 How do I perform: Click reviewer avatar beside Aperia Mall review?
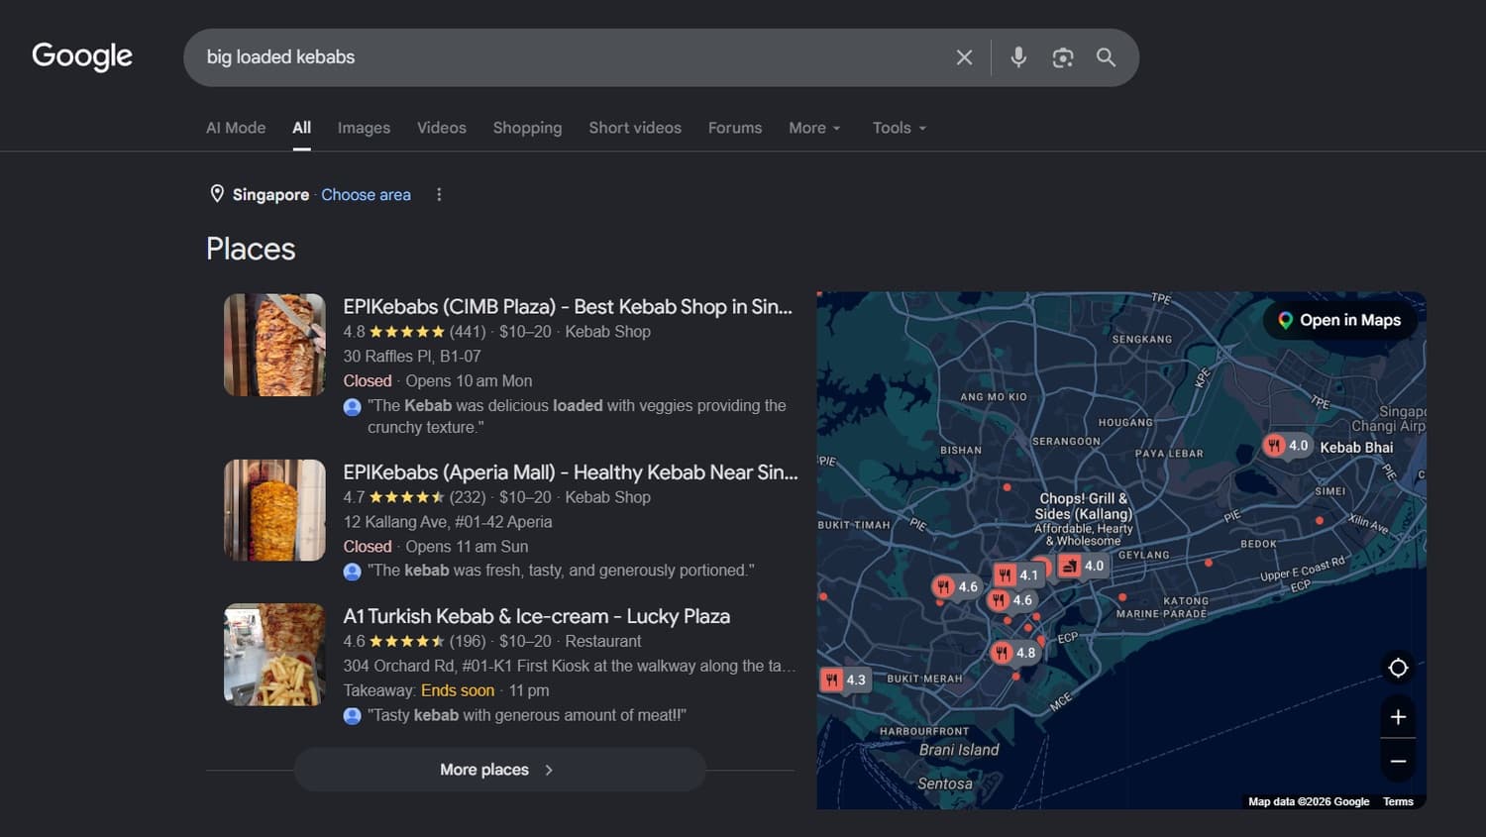[352, 571]
